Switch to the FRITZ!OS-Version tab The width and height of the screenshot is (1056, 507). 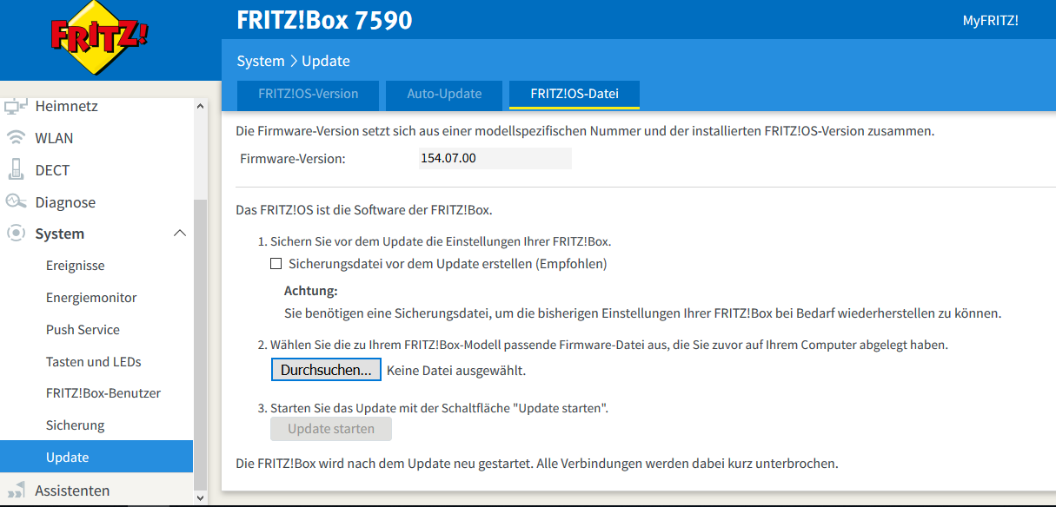point(308,94)
